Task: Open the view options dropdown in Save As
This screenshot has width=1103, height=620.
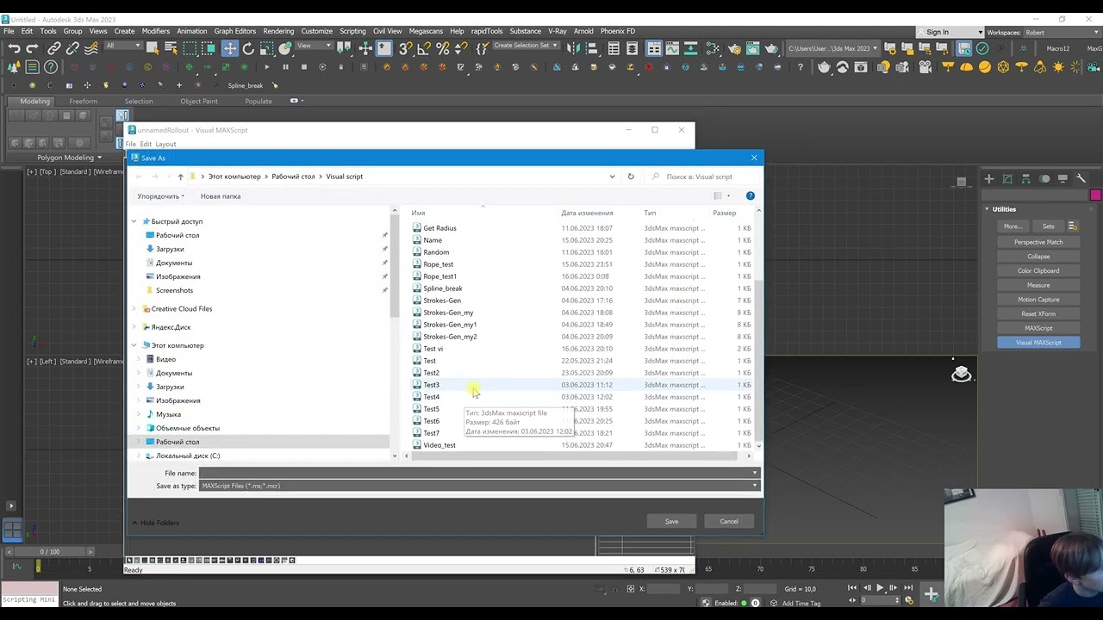Action: (728, 196)
